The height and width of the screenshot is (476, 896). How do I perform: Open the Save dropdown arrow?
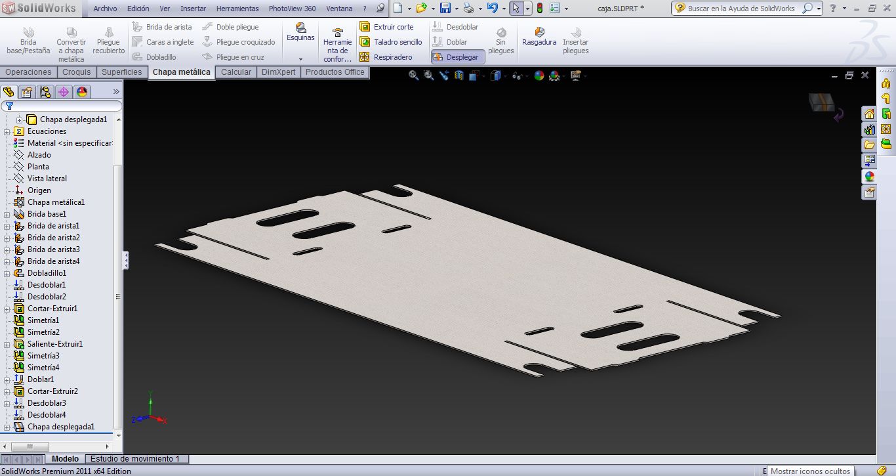[457, 9]
